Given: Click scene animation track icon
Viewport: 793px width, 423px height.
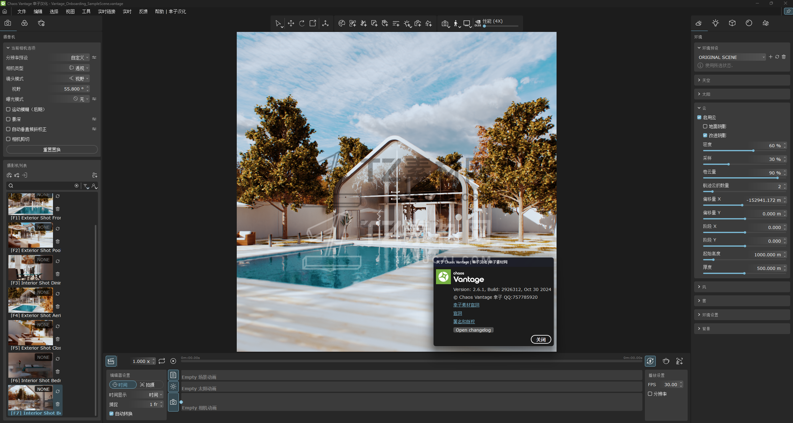Looking at the screenshot, I should pyautogui.click(x=173, y=375).
